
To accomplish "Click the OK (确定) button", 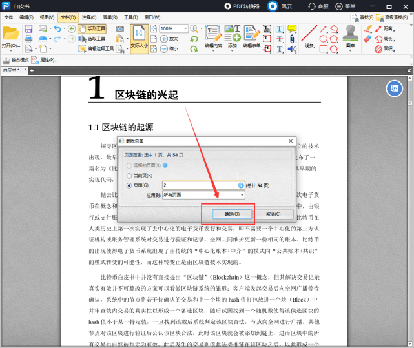I will point(232,214).
